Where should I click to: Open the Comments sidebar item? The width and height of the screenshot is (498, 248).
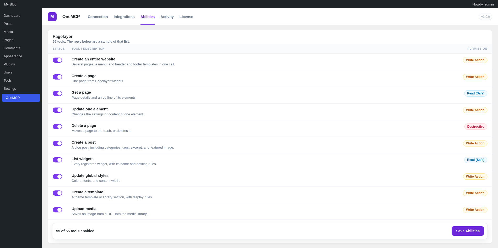(21, 48)
